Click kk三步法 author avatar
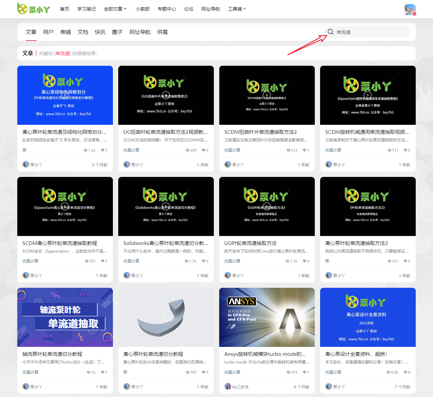Image resolution: width=433 pixels, height=397 pixels. (228, 386)
